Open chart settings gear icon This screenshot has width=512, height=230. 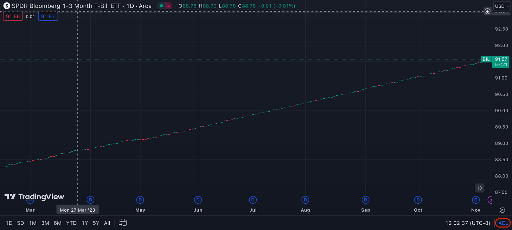pyautogui.click(x=502, y=210)
